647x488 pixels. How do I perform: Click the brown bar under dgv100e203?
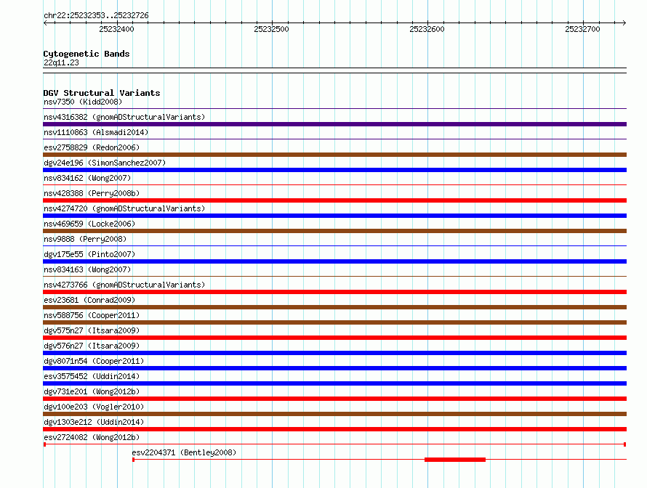click(x=334, y=414)
